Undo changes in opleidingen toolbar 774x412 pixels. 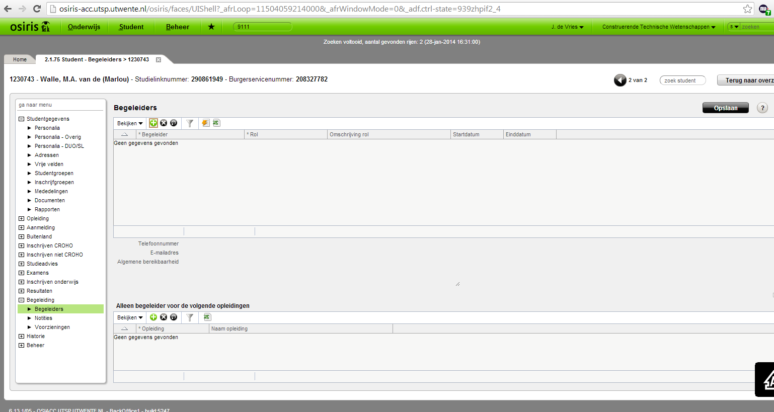(174, 317)
